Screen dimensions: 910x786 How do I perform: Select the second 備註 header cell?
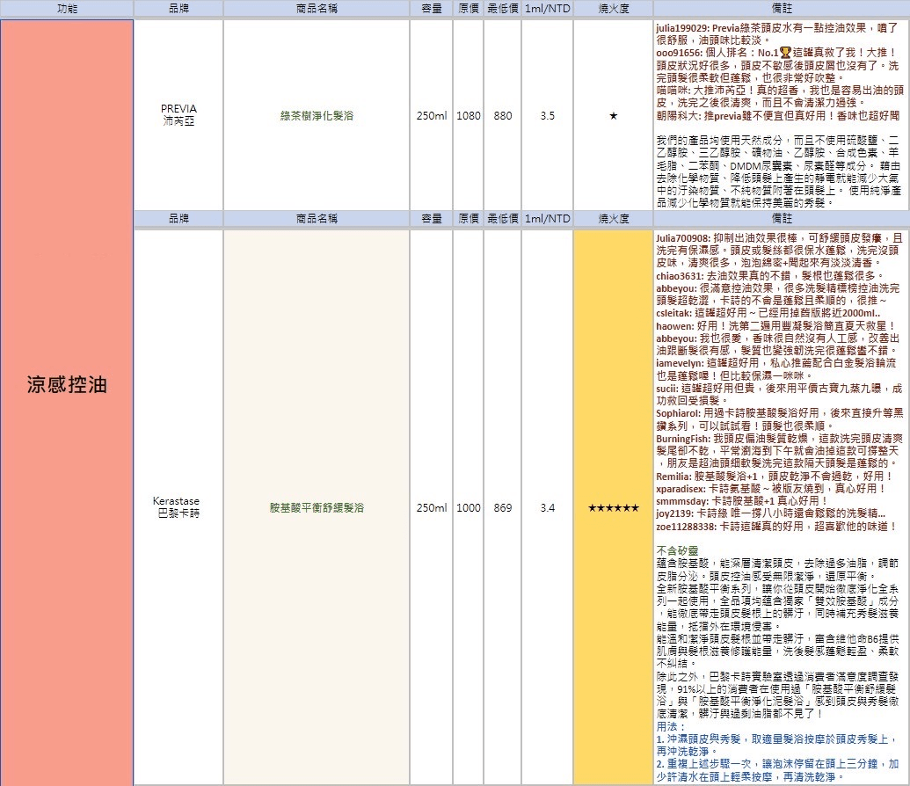point(781,218)
